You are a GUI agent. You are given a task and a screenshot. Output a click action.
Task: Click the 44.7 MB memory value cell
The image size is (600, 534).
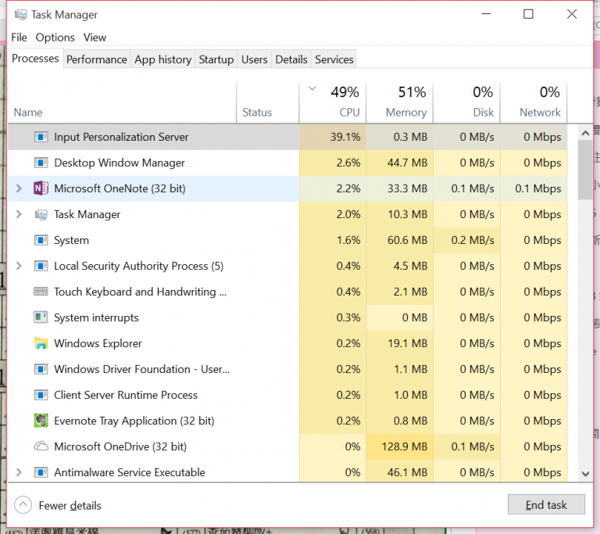[x=399, y=163]
